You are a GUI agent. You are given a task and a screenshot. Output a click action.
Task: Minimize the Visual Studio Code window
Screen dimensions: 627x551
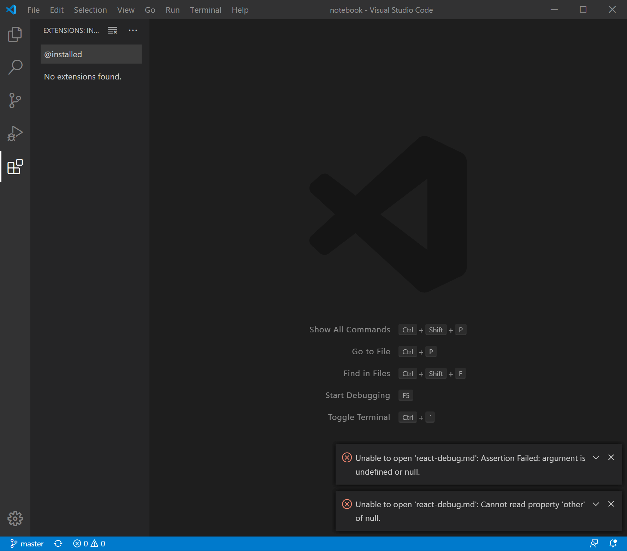pyautogui.click(x=554, y=10)
